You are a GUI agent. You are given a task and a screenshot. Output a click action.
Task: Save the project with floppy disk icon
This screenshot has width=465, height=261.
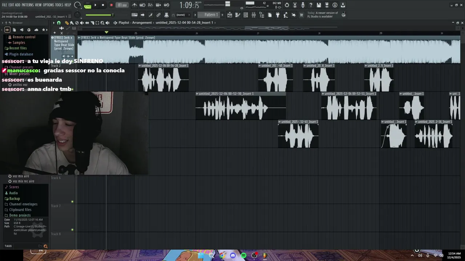click(x=319, y=5)
